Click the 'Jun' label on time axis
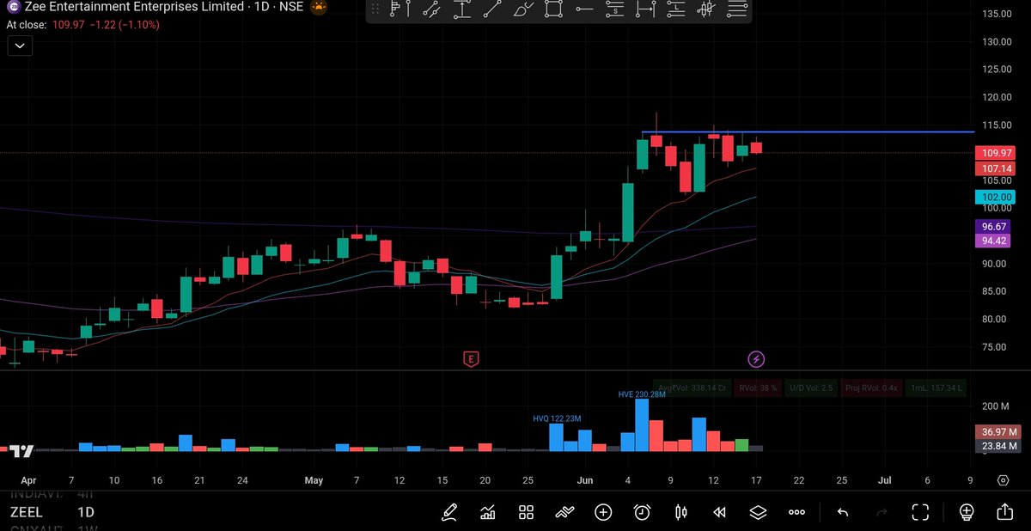1031x531 pixels. (x=585, y=480)
